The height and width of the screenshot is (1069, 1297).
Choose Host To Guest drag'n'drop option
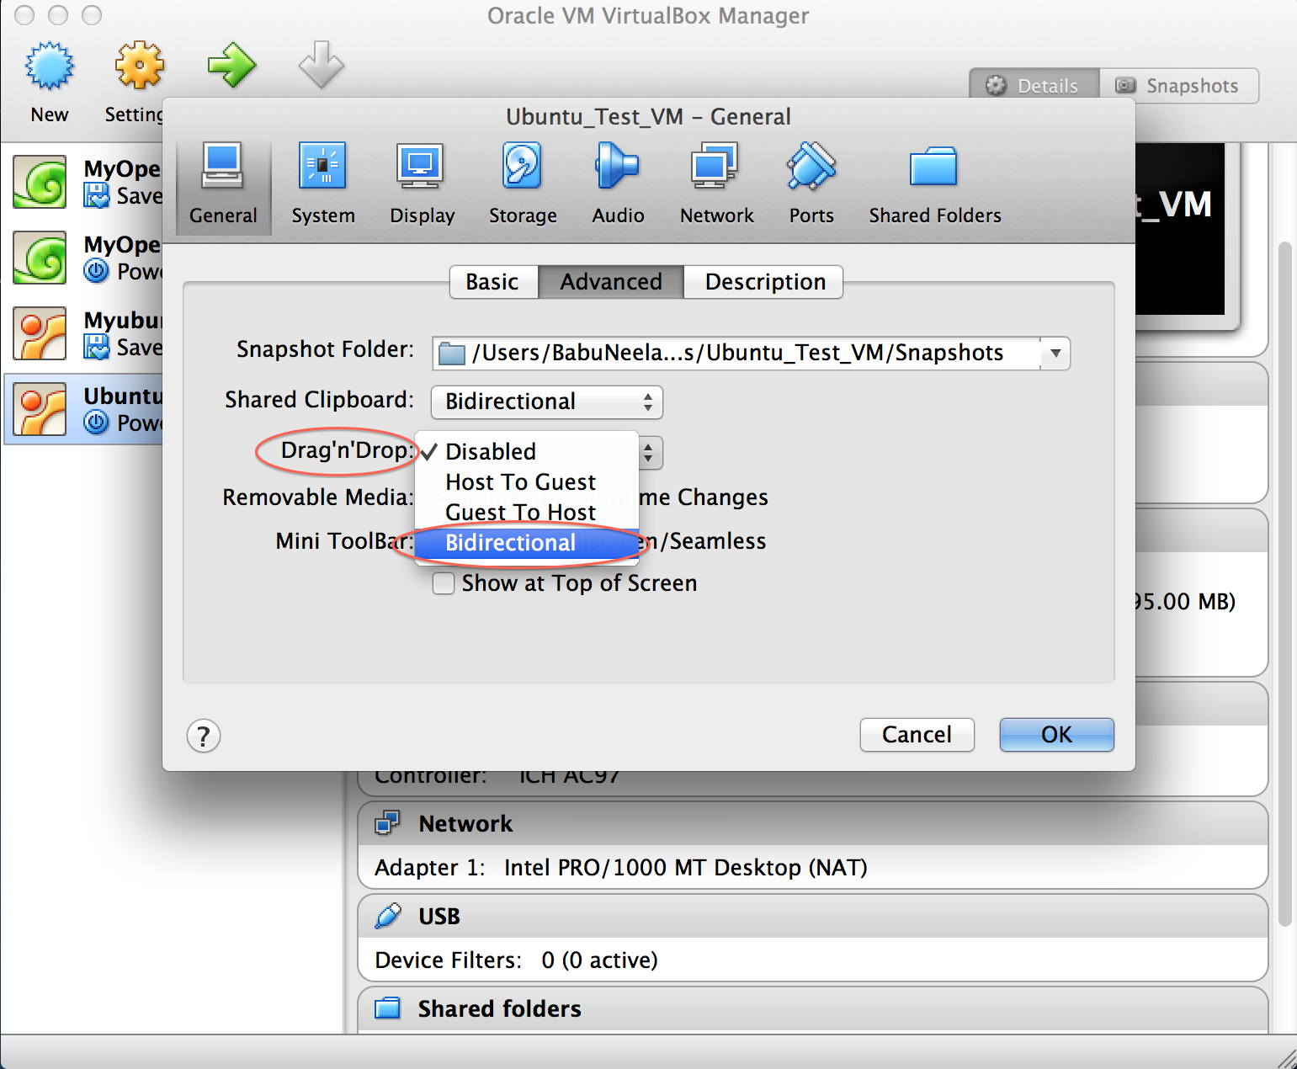pos(520,481)
